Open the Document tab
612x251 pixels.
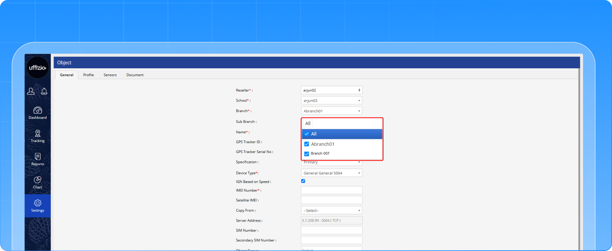[135, 75]
